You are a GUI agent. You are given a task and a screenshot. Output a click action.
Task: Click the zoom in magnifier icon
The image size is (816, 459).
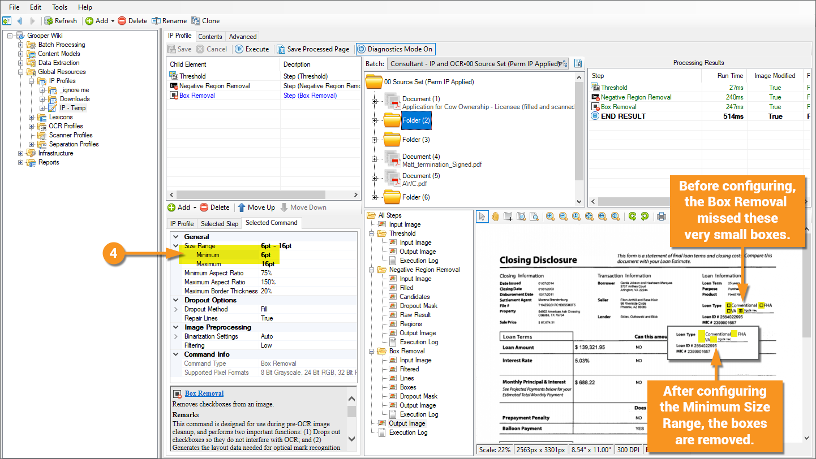pyautogui.click(x=550, y=216)
